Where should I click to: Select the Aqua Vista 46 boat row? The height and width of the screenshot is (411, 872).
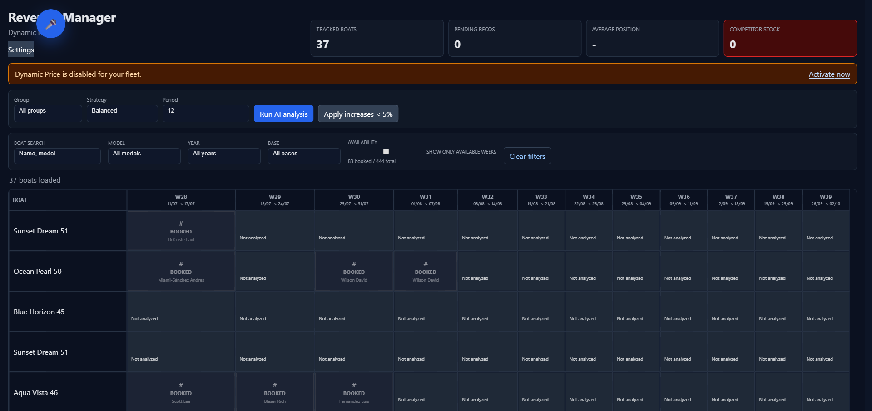68,392
